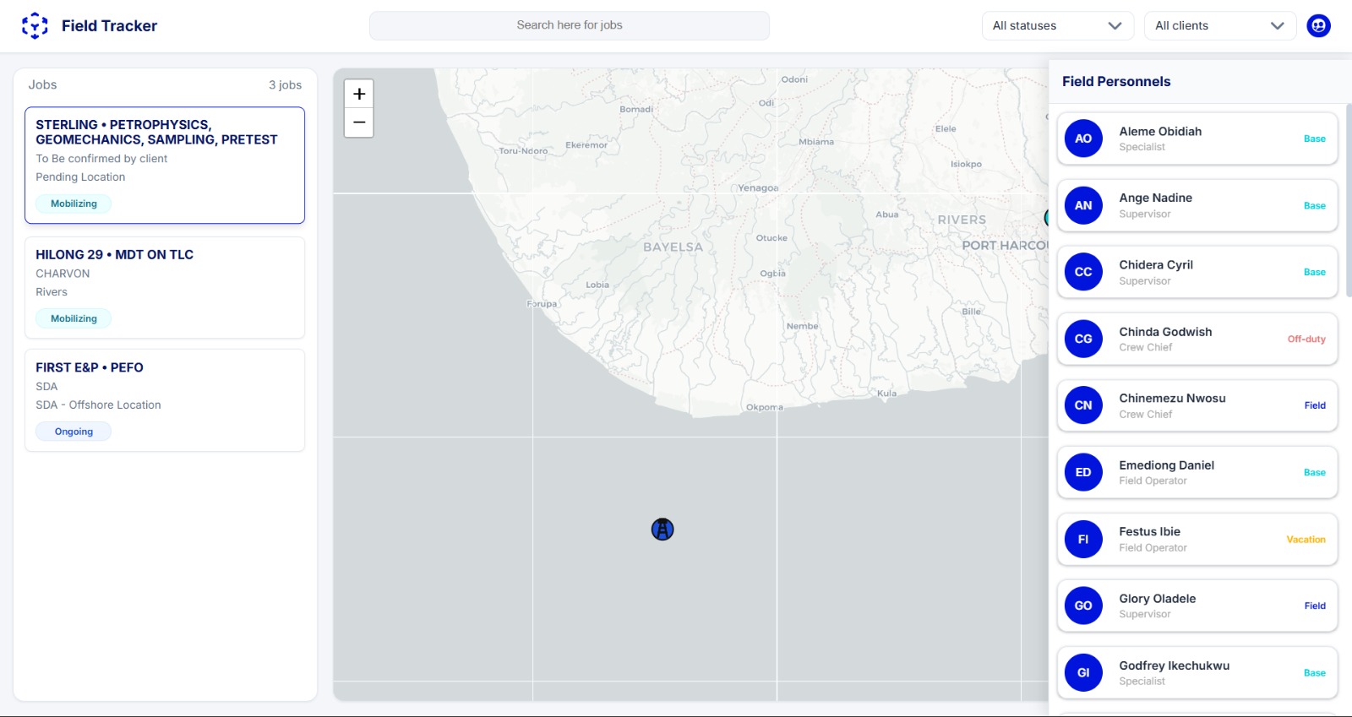The width and height of the screenshot is (1352, 717).
Task: Select Ange Nadine personnel name
Action: pos(1155,198)
